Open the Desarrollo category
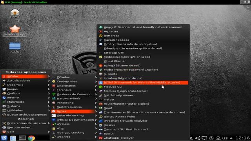 coord(26,85)
